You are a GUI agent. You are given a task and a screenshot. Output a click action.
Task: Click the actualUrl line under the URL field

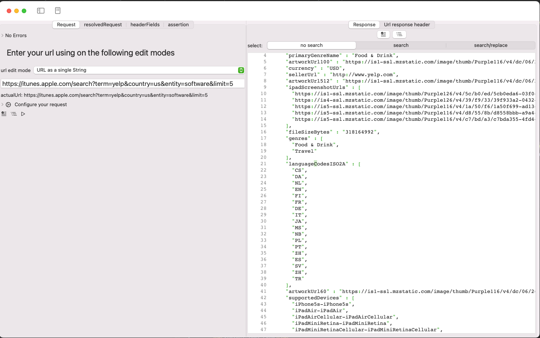pos(104,95)
